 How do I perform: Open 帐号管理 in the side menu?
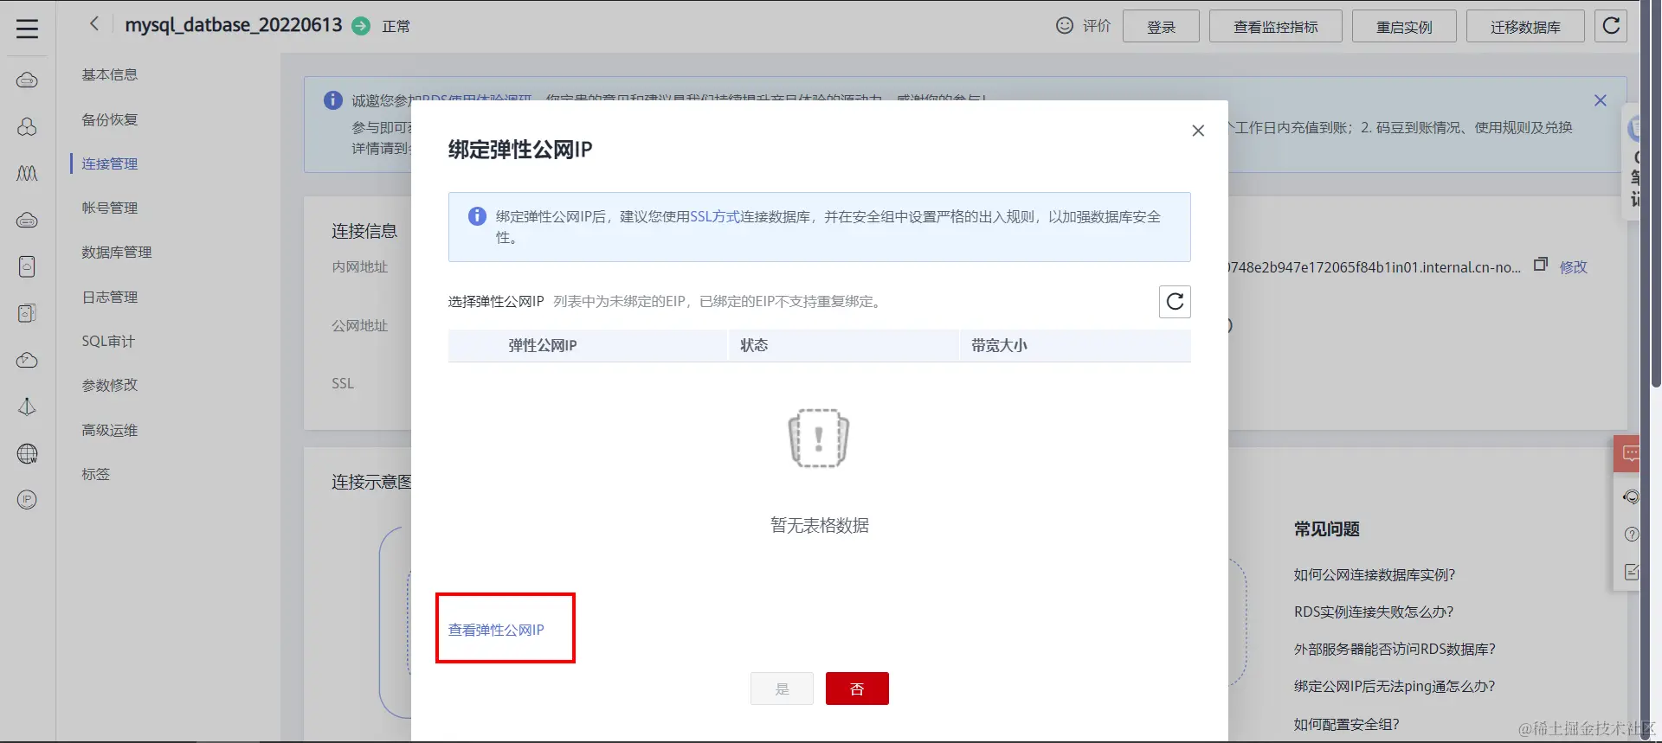[x=110, y=208]
